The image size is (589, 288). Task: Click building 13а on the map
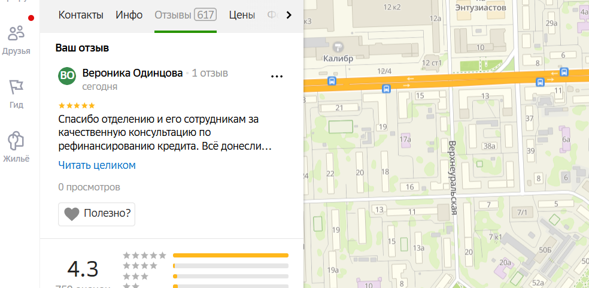click(419, 248)
